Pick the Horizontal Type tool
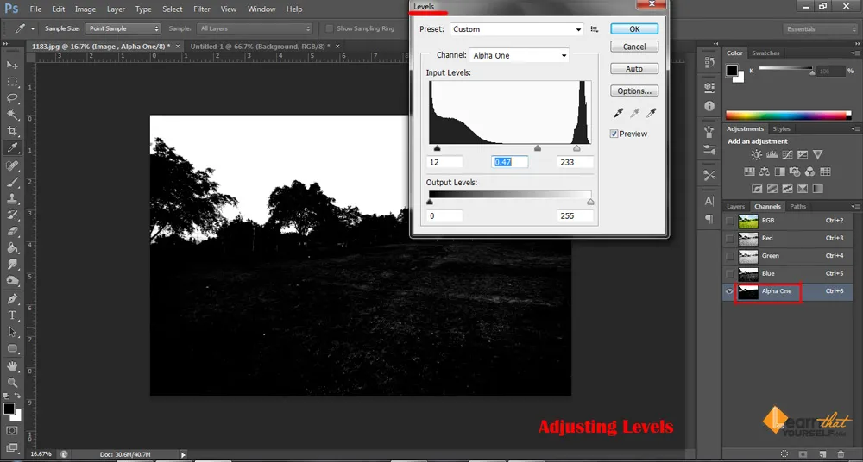Image resolution: width=863 pixels, height=462 pixels. (12, 315)
